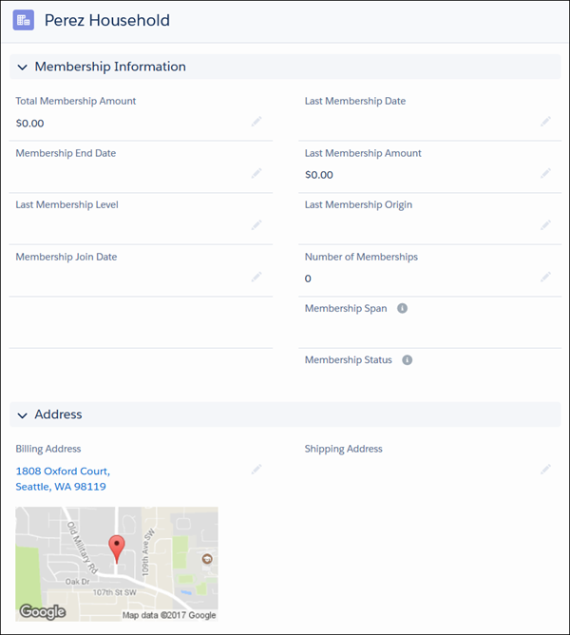570x635 pixels.
Task: Click the Perez Household title
Action: (107, 20)
